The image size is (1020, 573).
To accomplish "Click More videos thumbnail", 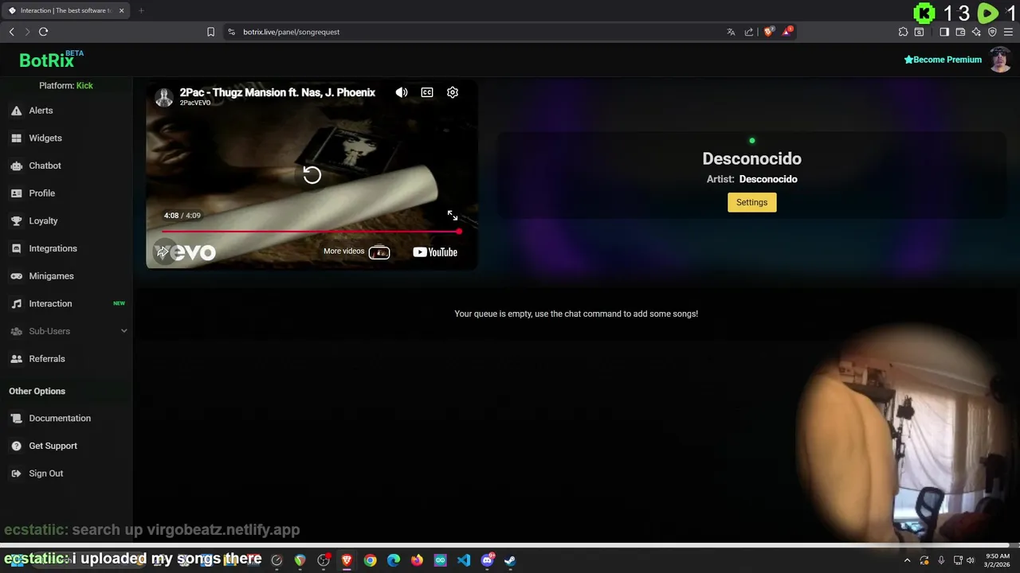I will (379, 252).
